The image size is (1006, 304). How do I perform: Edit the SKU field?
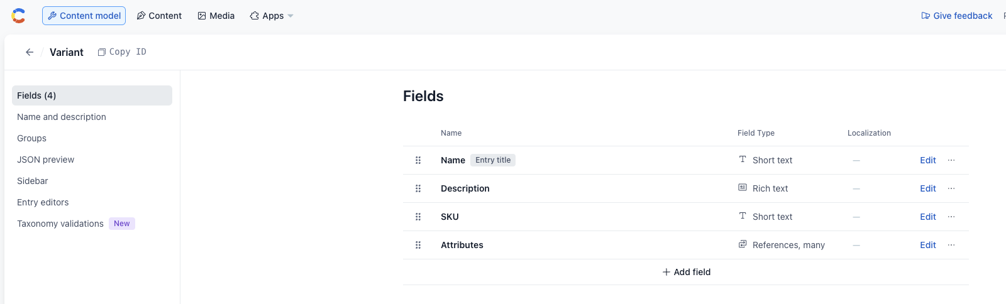click(927, 217)
